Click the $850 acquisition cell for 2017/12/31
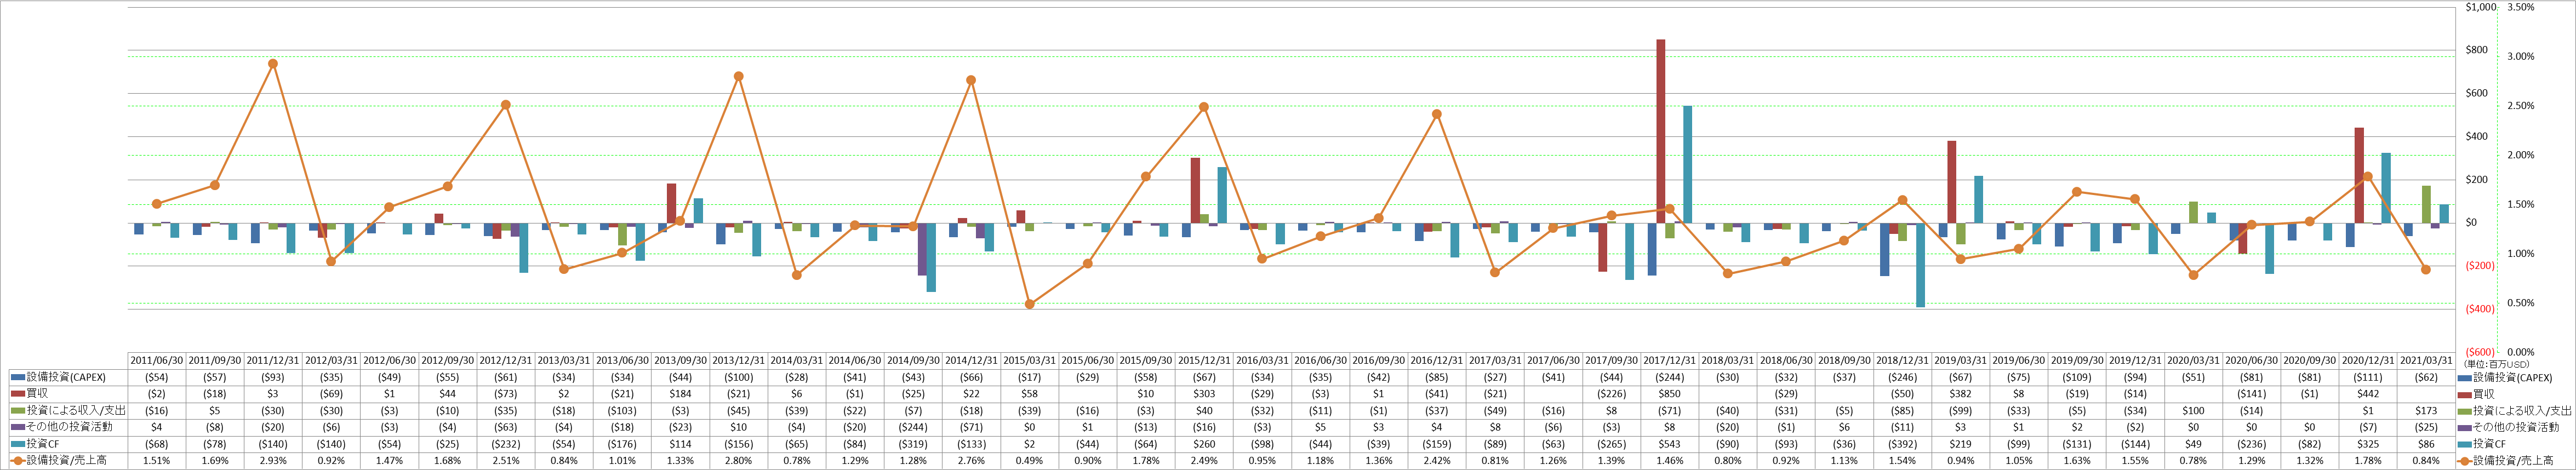 pos(1669,394)
